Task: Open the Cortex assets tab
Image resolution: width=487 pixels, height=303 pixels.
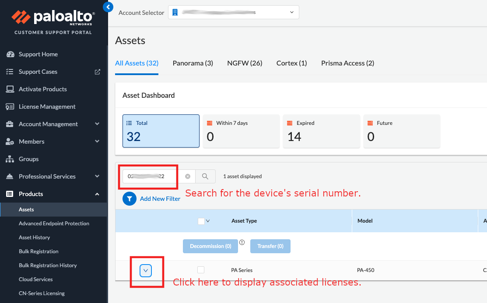Action: 291,63
